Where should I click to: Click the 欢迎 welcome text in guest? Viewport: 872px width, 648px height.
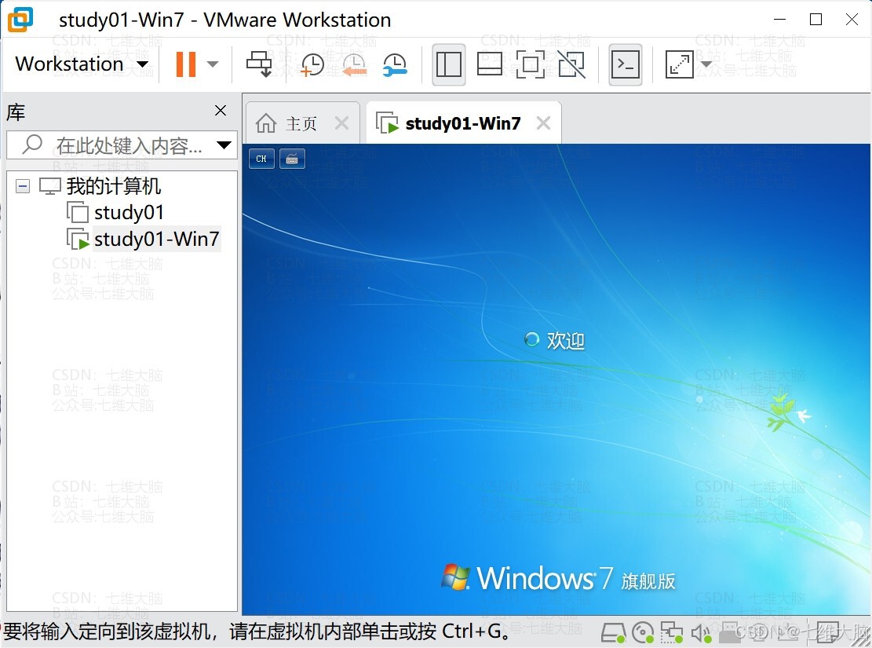point(566,340)
